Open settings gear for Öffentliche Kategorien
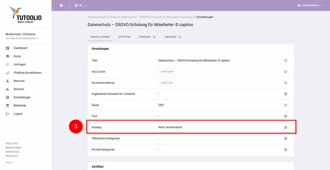This screenshot has height=170, width=330. click(286, 139)
